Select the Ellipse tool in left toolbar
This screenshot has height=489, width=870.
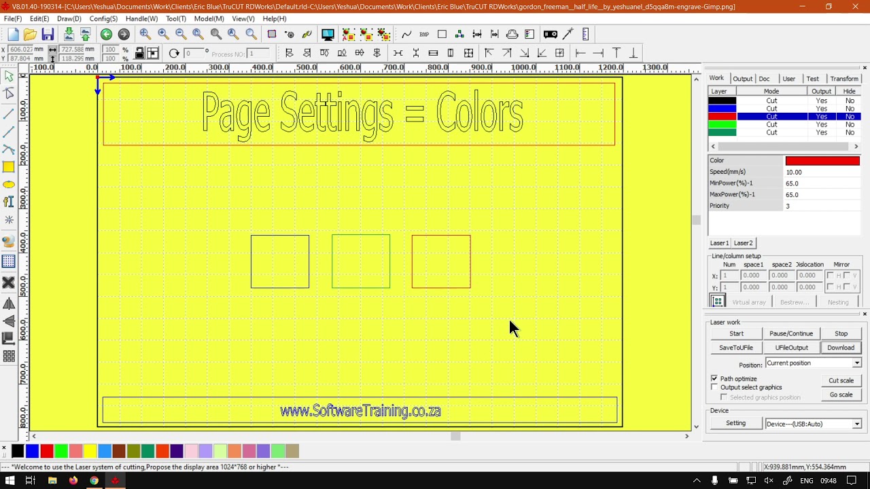[x=9, y=185]
